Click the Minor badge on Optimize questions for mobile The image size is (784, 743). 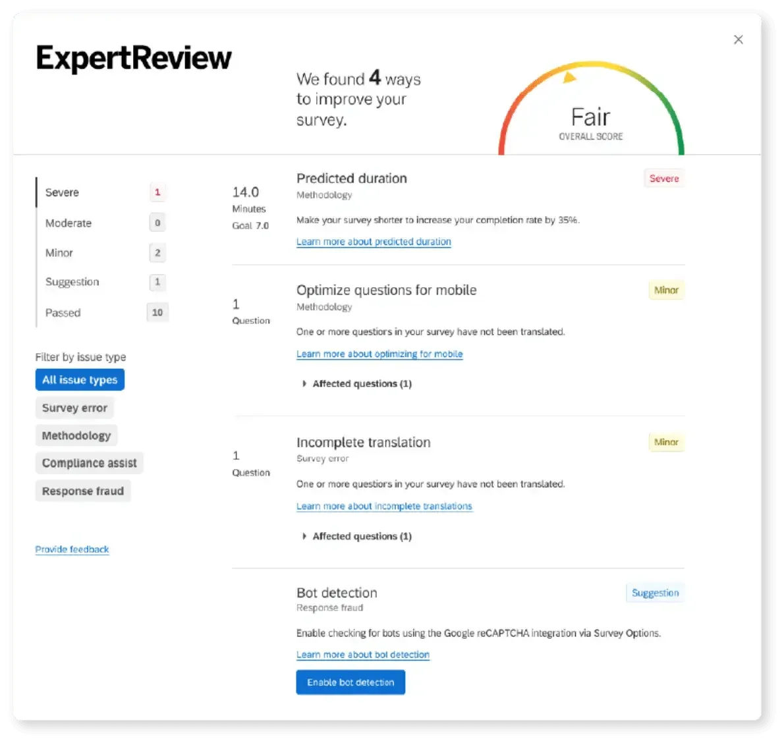coord(667,290)
